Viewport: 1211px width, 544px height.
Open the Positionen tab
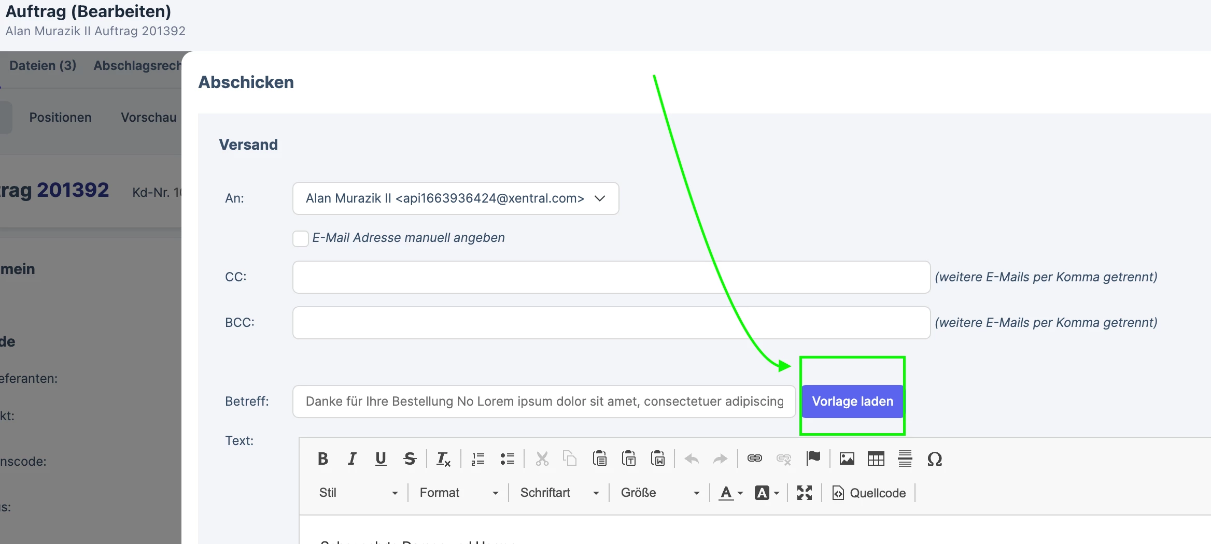(x=60, y=118)
